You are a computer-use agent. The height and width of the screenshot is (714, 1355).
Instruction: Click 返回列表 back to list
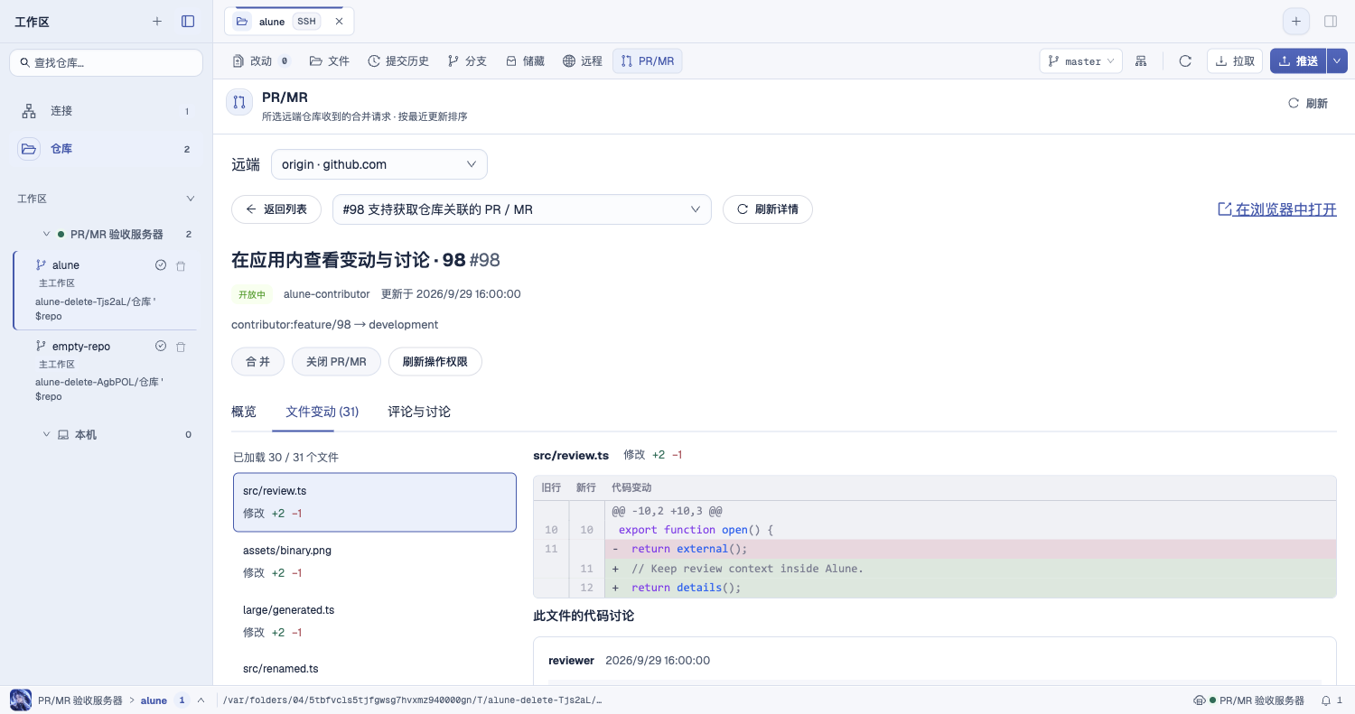pyautogui.click(x=276, y=209)
